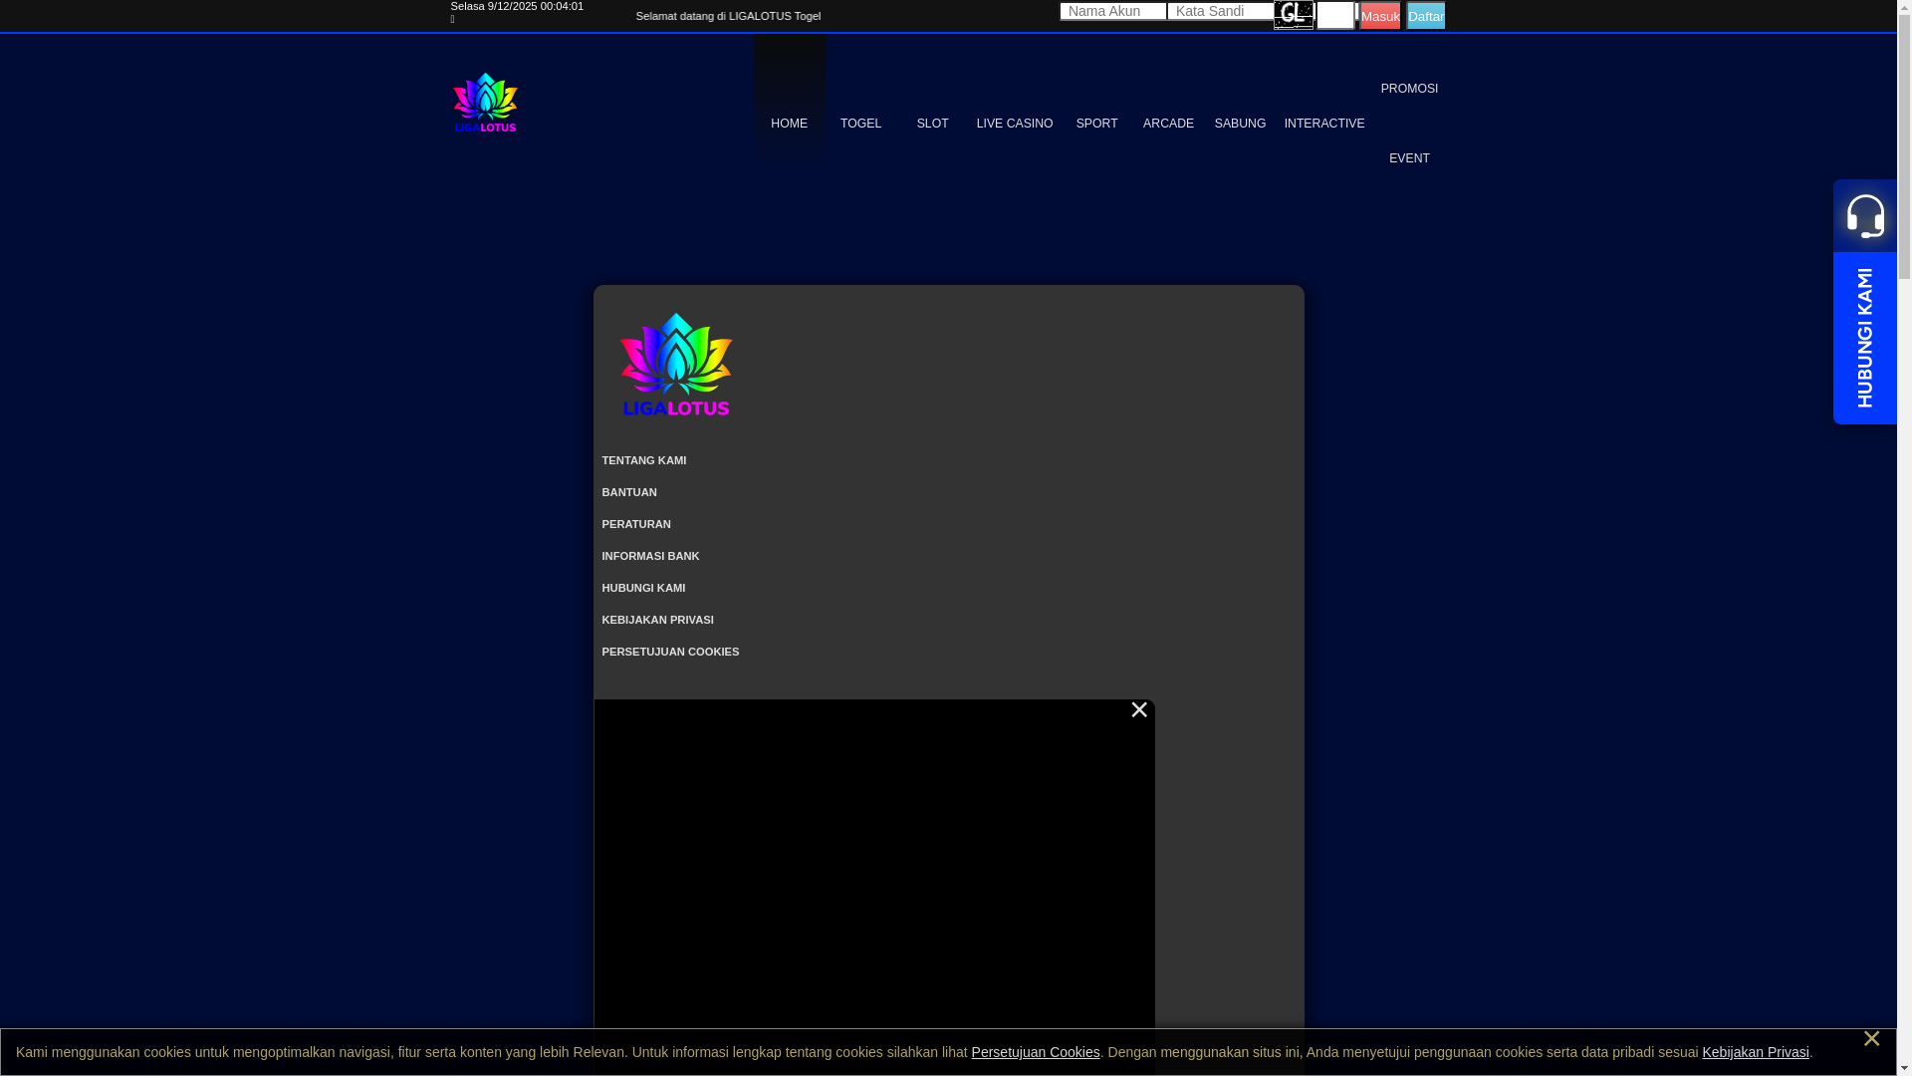Click the large LIGALOTUS panel logo
The height and width of the screenshot is (1076, 1912).
click(676, 364)
